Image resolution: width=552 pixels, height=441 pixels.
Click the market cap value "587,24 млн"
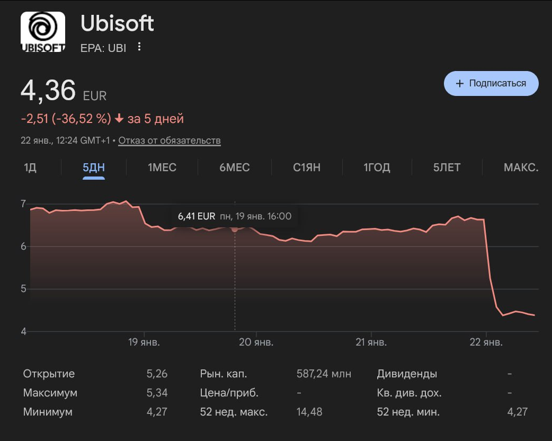click(324, 374)
